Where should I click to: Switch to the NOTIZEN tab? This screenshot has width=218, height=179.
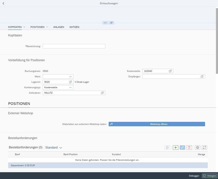tap(74, 27)
